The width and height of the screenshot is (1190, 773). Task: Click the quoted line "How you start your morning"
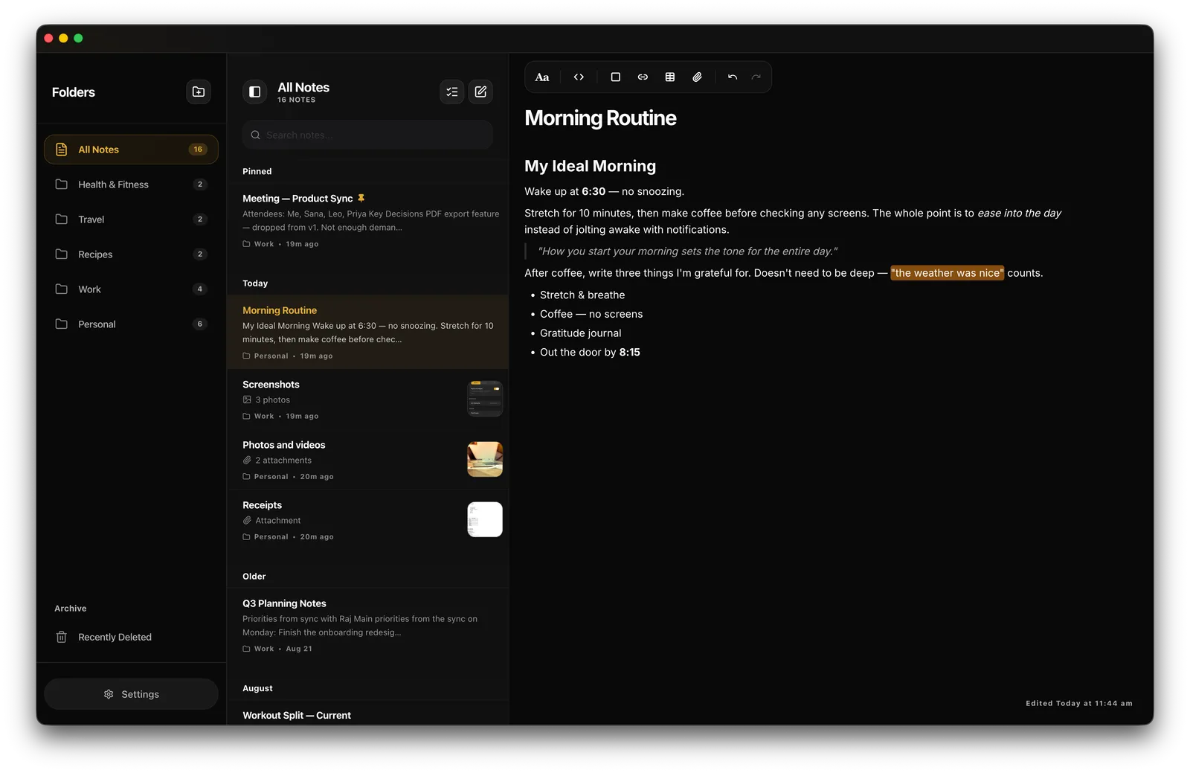[687, 251]
